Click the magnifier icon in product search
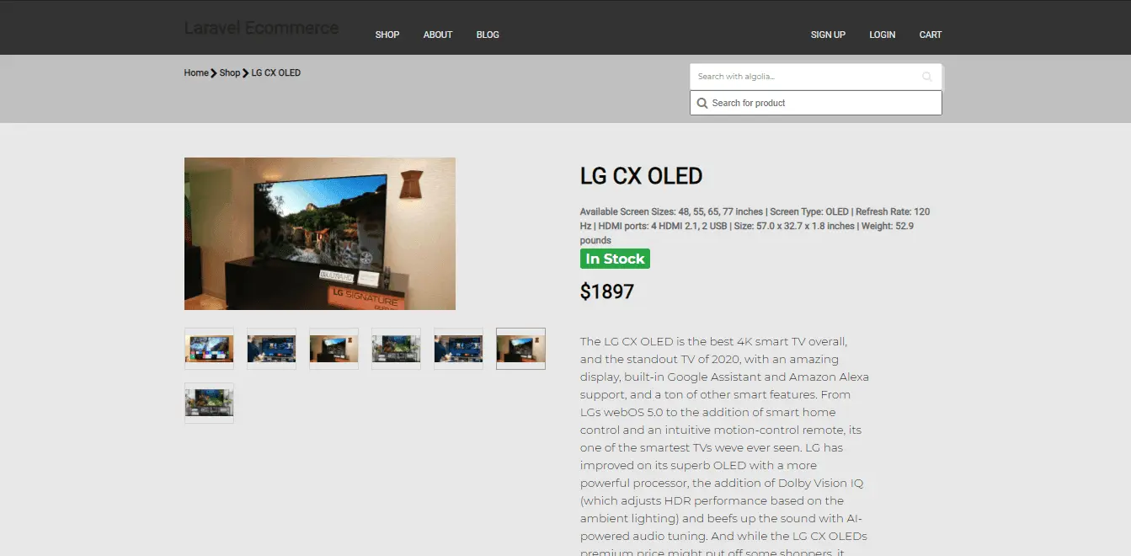This screenshot has height=556, width=1131. [702, 103]
